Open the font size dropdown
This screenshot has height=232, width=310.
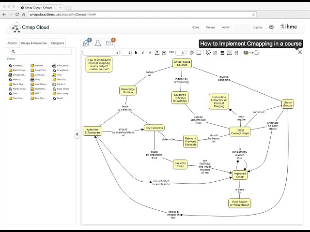tap(126, 53)
